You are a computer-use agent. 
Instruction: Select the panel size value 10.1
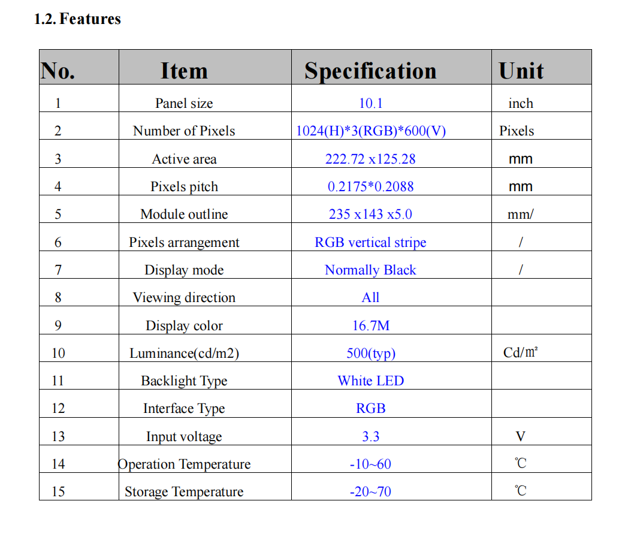pos(370,103)
